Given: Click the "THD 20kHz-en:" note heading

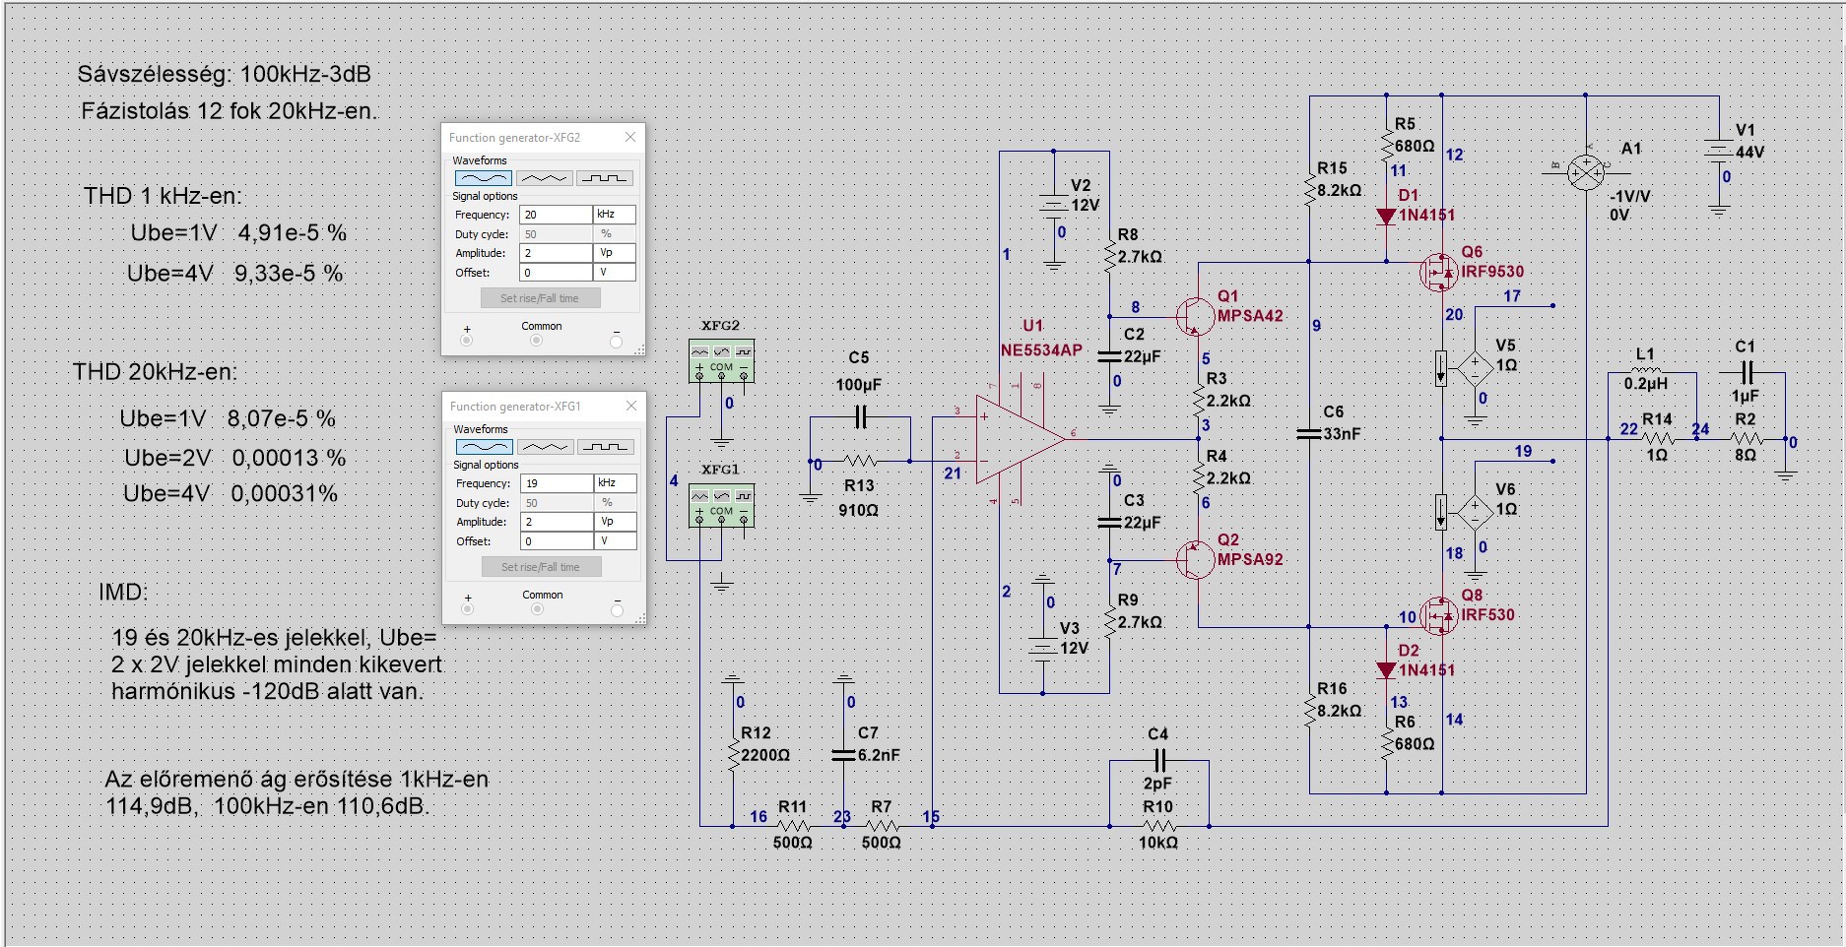Looking at the screenshot, I should pos(155,372).
